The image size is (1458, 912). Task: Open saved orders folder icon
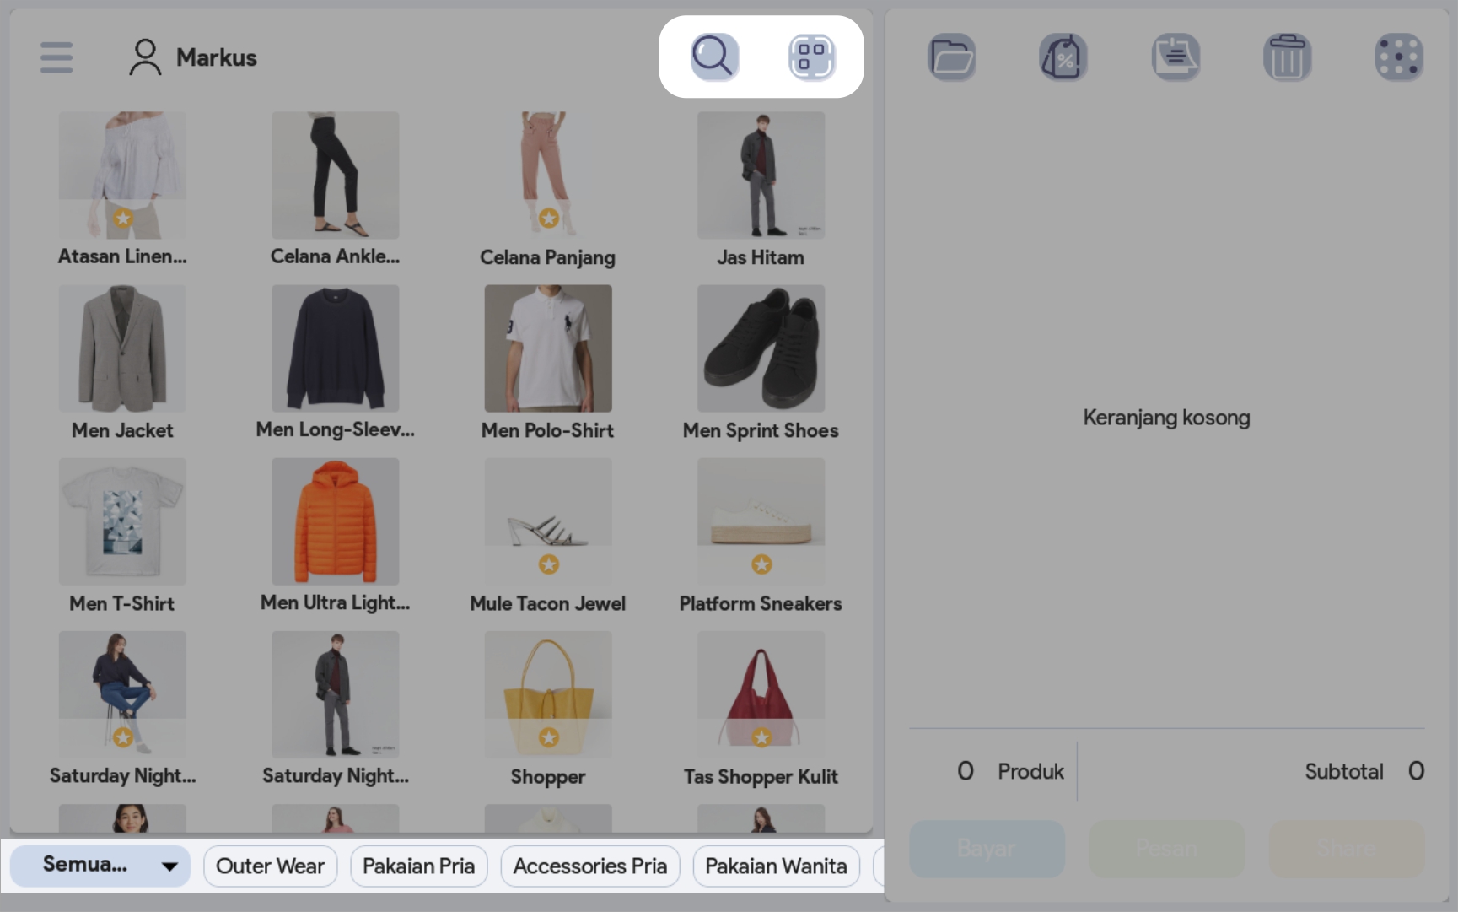[x=952, y=57]
